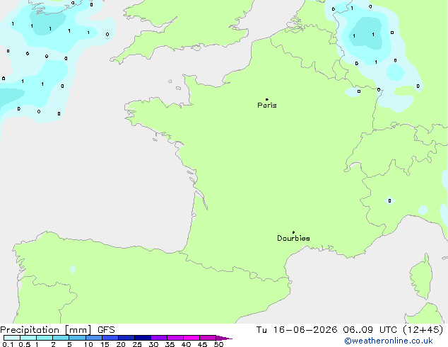
Task: Select the 0.1–0.5 mm legend swatch
Action: click(12, 338)
